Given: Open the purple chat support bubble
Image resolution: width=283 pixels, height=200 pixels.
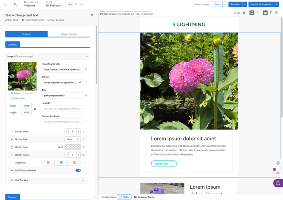Looking at the screenshot, I should pos(278,183).
